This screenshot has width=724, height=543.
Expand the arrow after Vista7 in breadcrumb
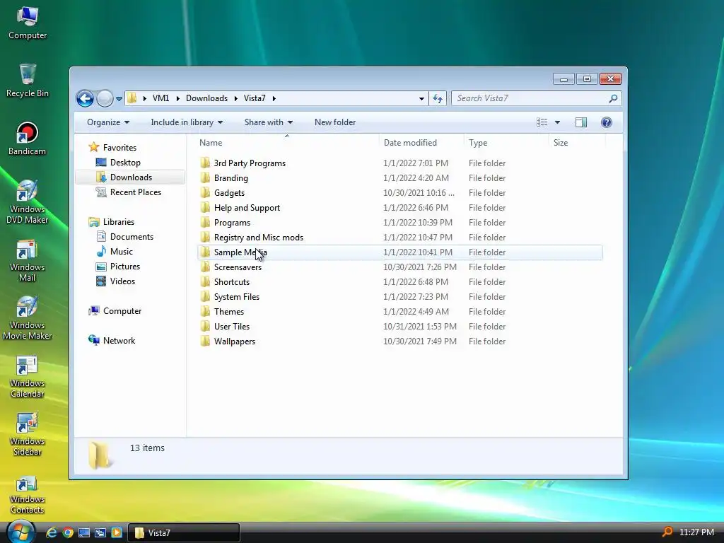(x=274, y=98)
